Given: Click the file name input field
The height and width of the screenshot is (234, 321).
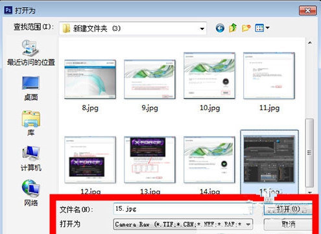Looking at the screenshot, I should 183,209.
